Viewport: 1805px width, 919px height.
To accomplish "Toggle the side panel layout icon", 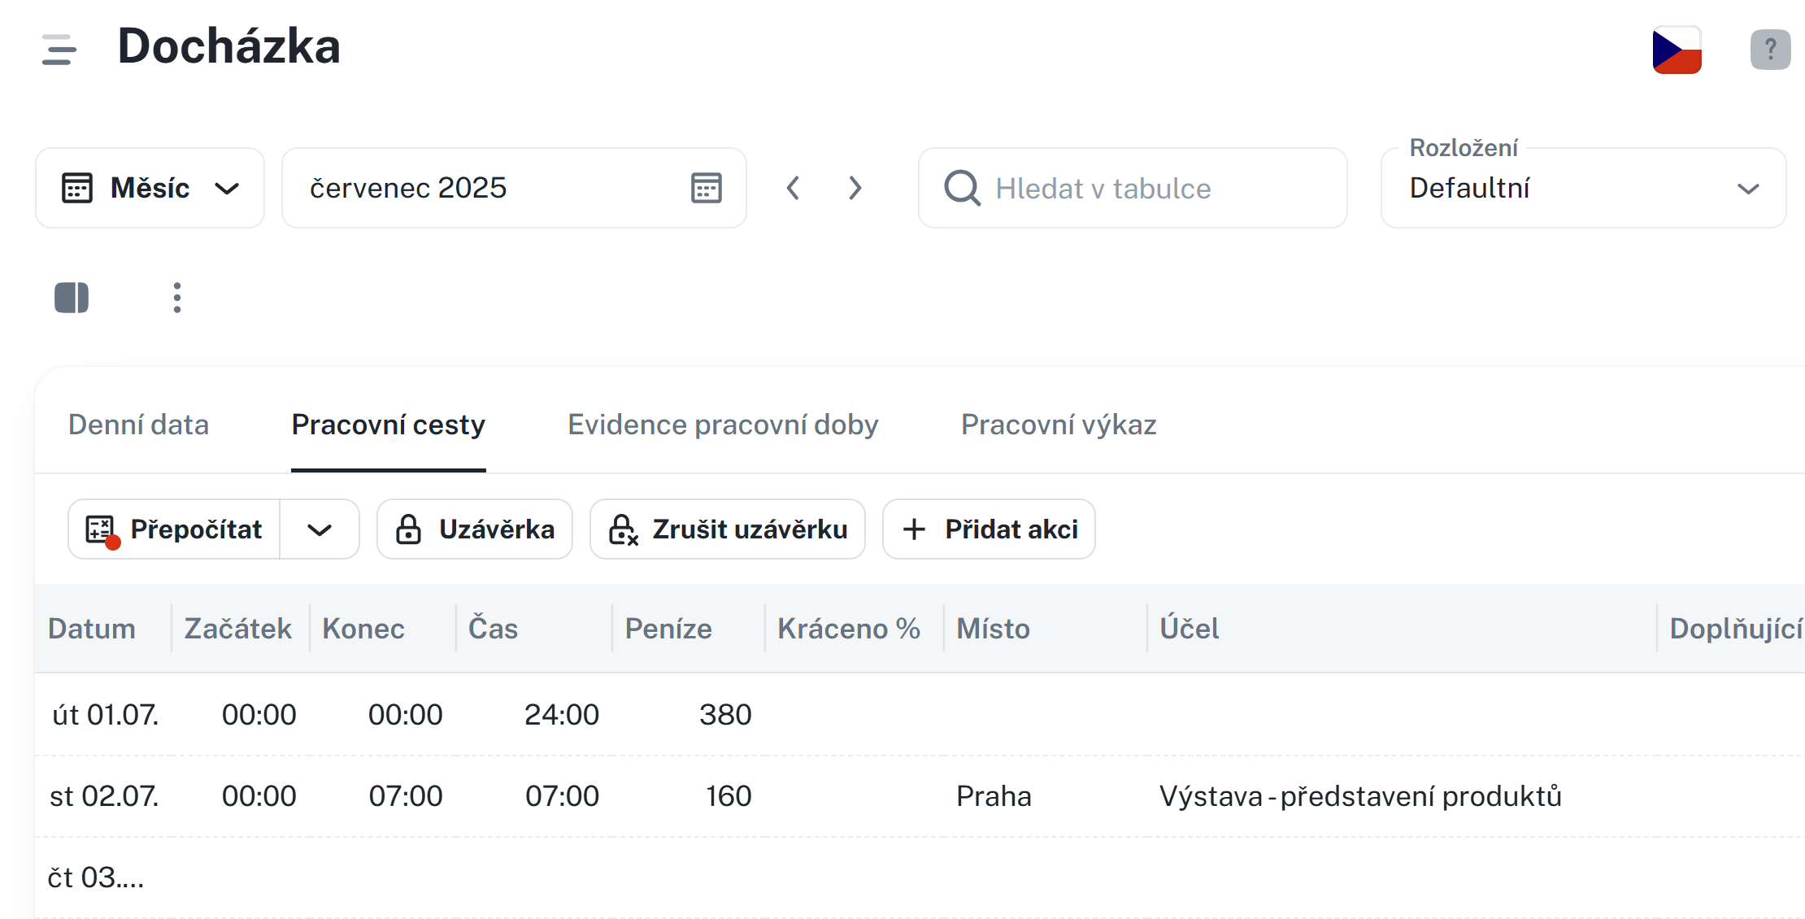I will 72,298.
